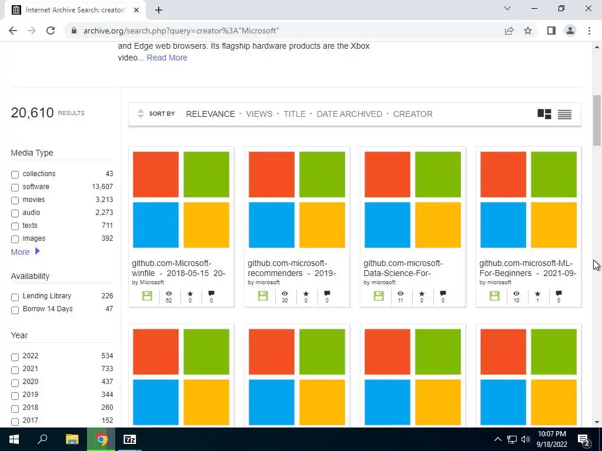The height and width of the screenshot is (451, 602).
Task: Open github.com-Microsoft-winfile item title
Action: click(x=179, y=268)
